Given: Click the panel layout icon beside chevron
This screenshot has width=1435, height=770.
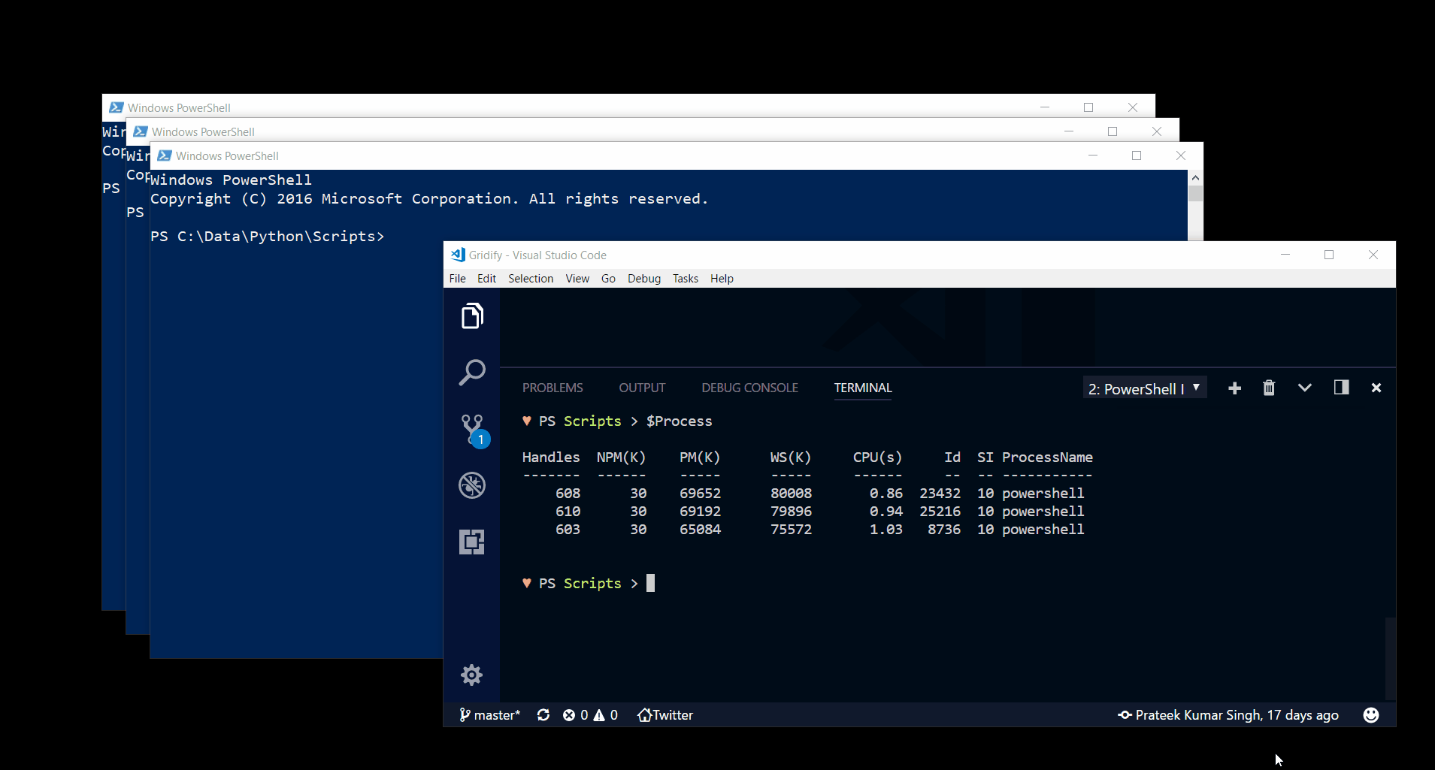Looking at the screenshot, I should [x=1341, y=387].
